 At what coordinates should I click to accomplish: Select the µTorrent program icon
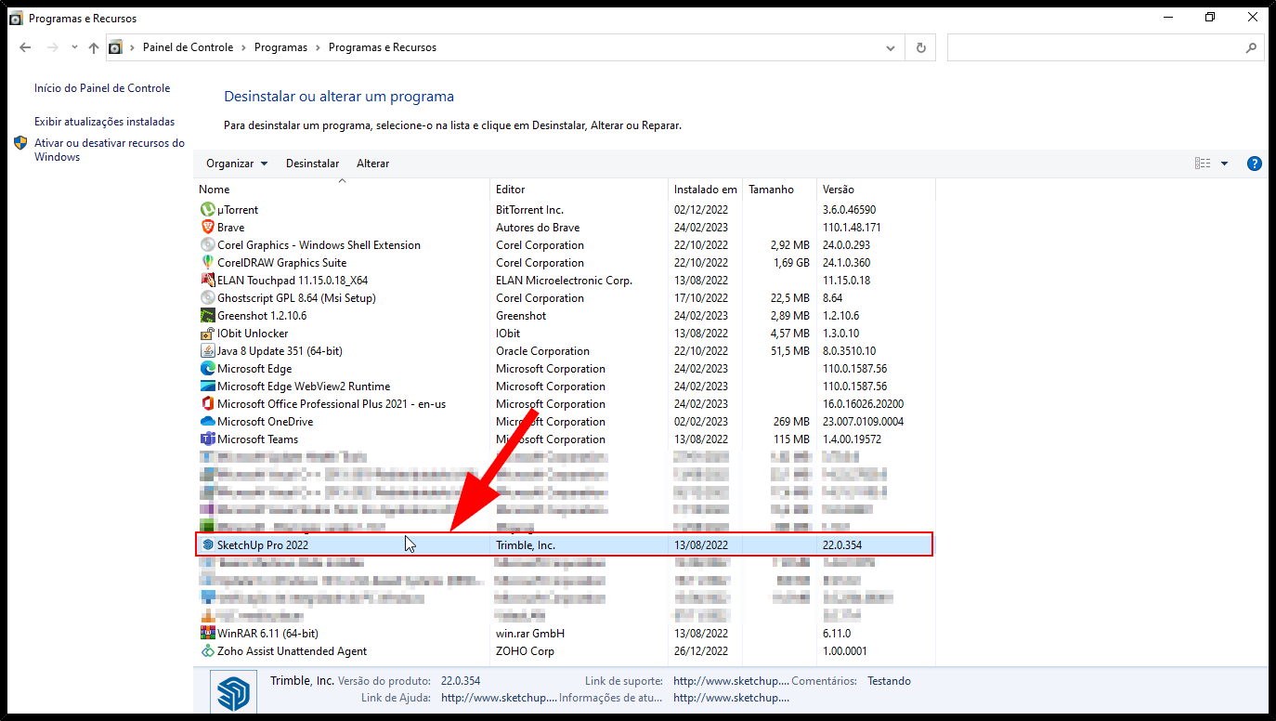[x=208, y=210]
